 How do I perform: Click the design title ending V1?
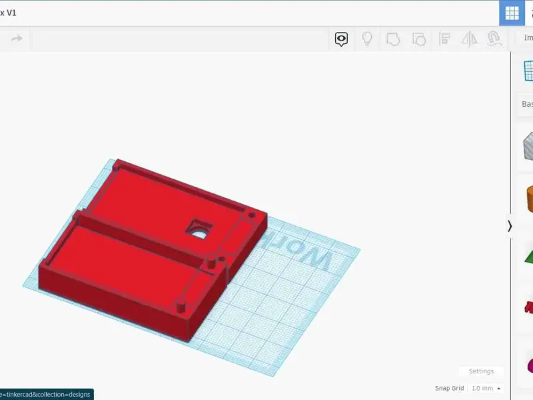pos(8,13)
